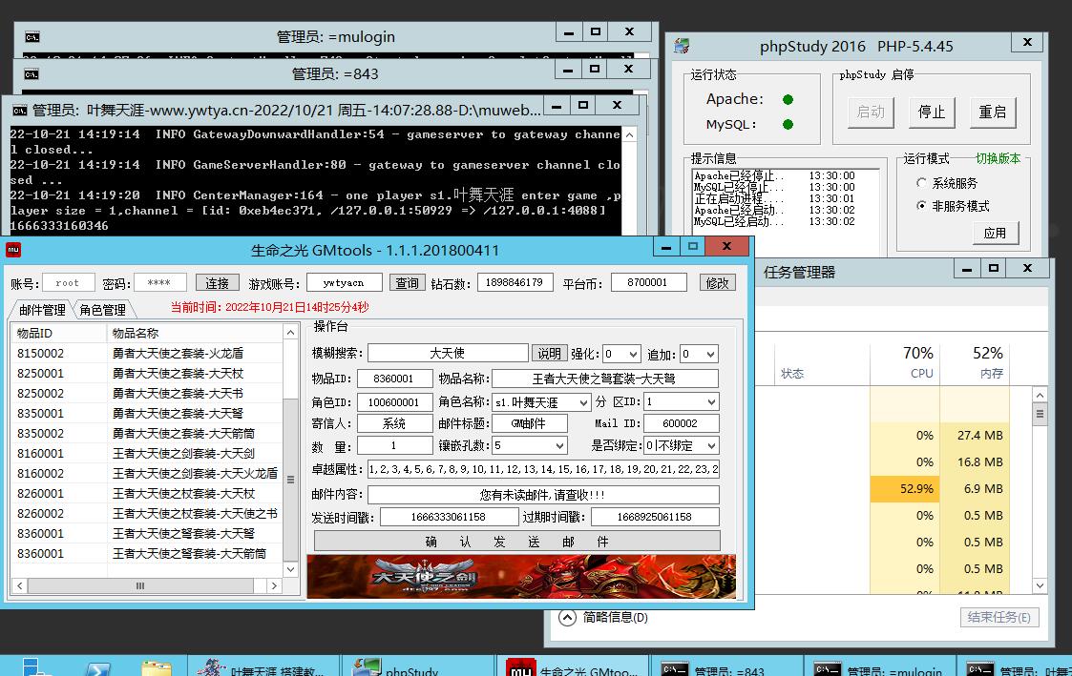Click the cmd icon of the 叶舞天涯 console window
The height and width of the screenshot is (676, 1072).
[20, 110]
